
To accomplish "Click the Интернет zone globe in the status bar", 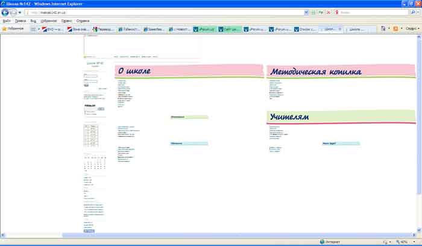I will (x=322, y=242).
